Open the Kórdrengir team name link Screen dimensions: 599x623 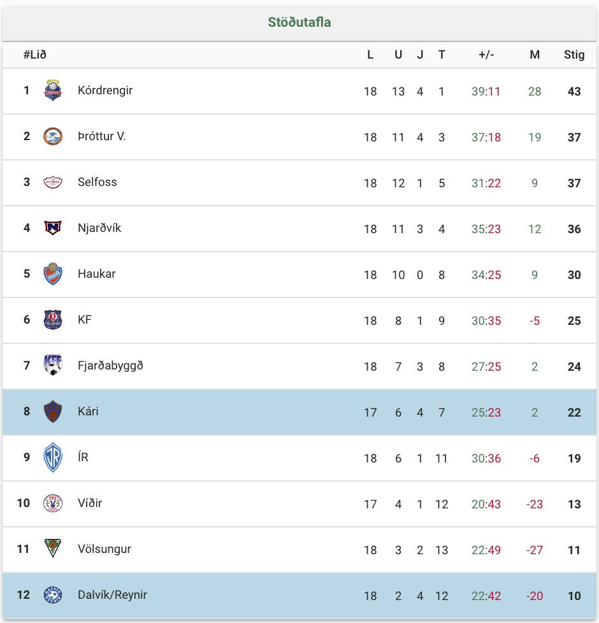click(105, 90)
